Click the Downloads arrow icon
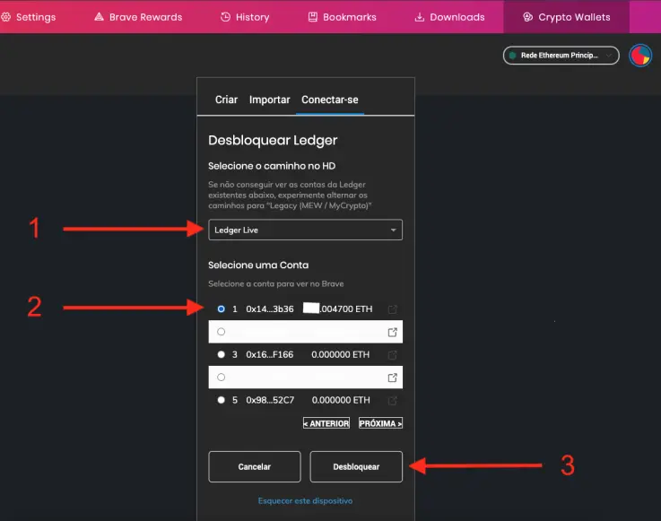The width and height of the screenshot is (661, 521). (420, 17)
